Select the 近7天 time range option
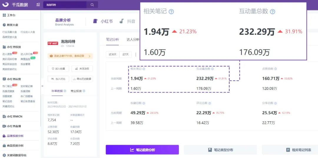This screenshot has height=158, width=318. [125, 54]
